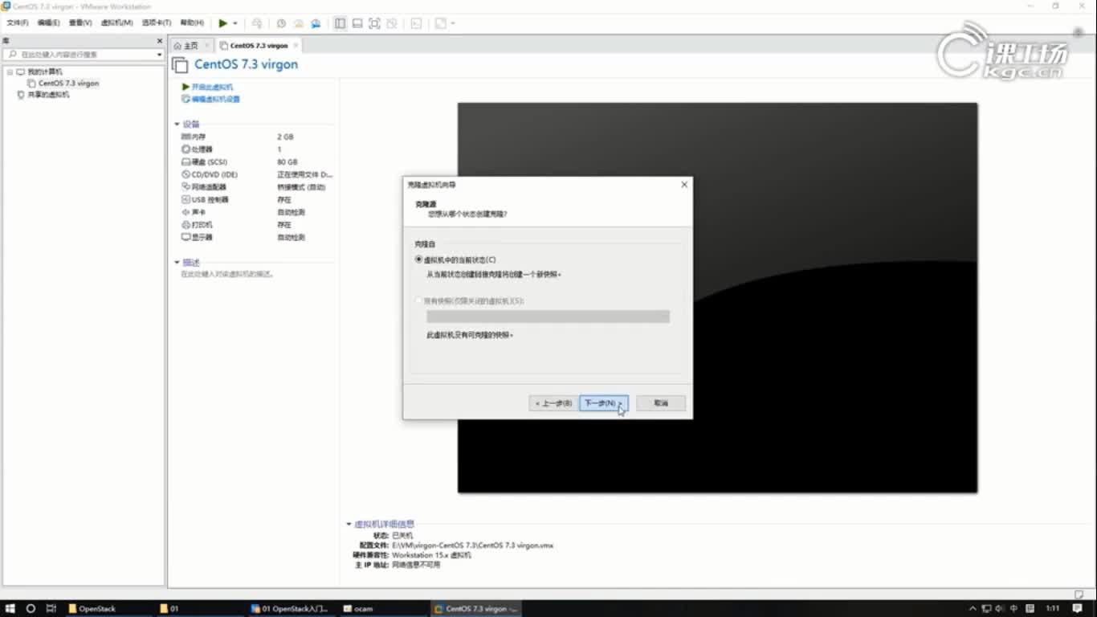Select the '虚拟机中的当前状态' radio option

pos(418,259)
